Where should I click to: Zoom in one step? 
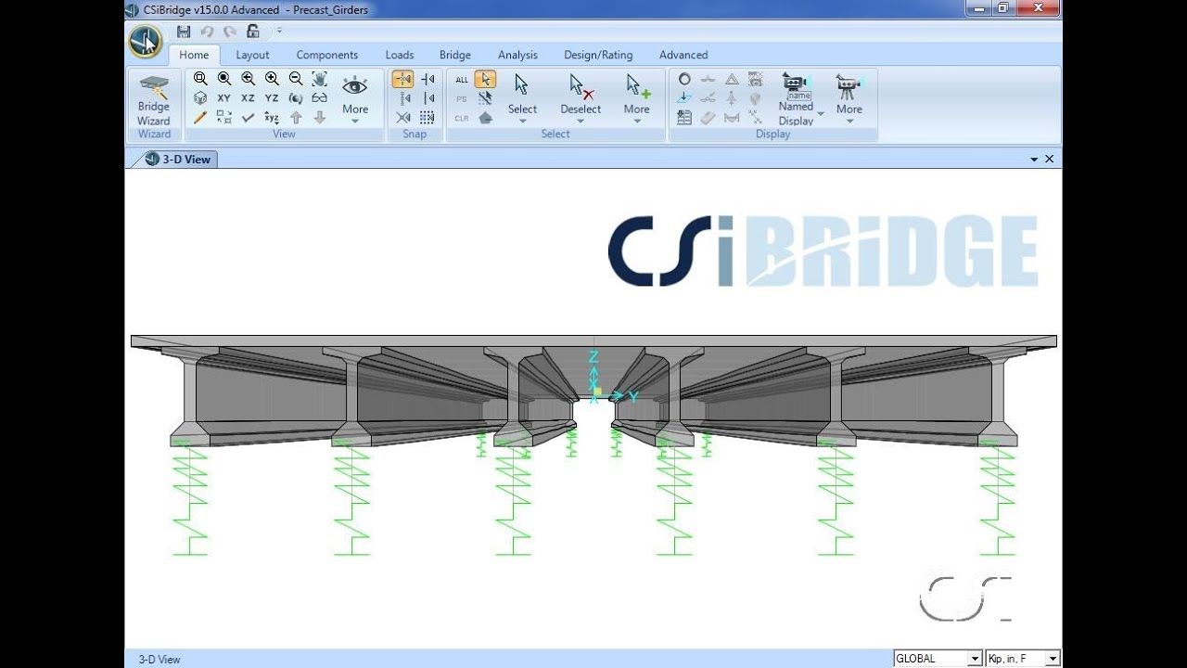pyautogui.click(x=272, y=79)
